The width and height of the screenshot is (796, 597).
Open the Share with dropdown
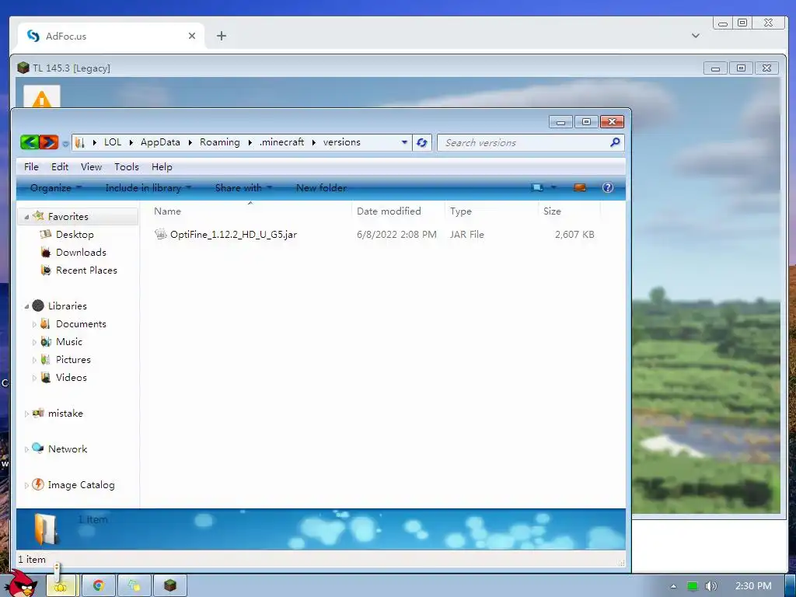pos(243,188)
